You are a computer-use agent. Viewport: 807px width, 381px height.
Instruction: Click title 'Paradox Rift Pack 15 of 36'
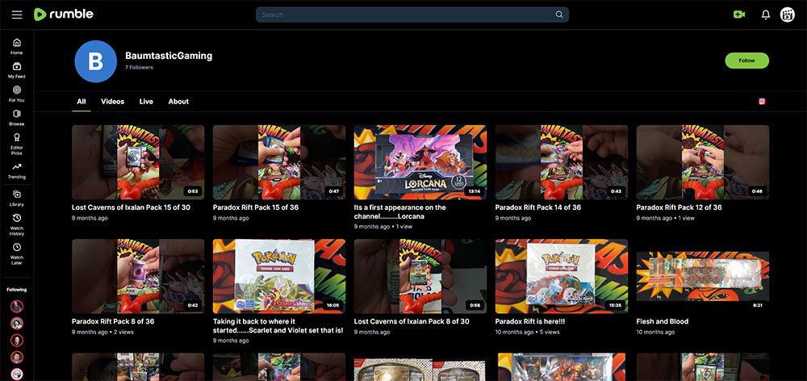(x=256, y=207)
